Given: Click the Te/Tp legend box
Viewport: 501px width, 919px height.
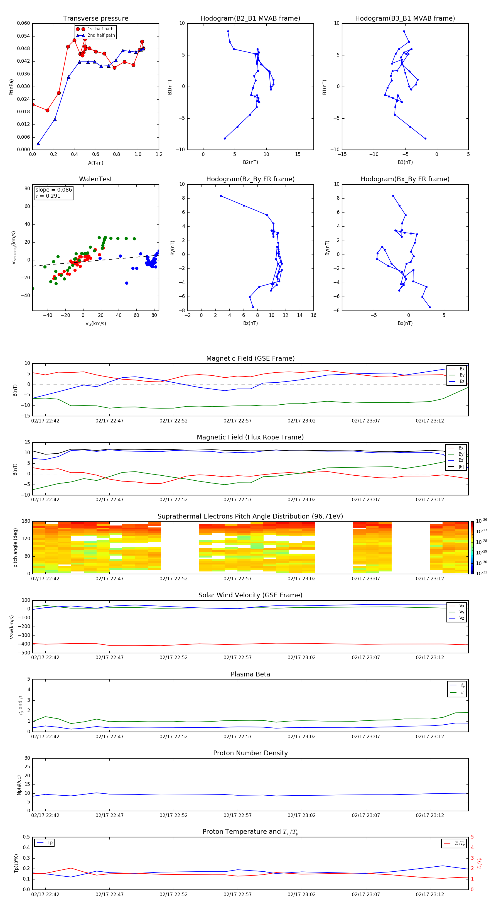Looking at the screenshot, I should 454,843.
